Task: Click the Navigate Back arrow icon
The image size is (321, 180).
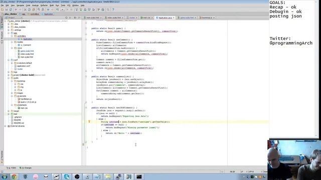Action: point(48,9)
